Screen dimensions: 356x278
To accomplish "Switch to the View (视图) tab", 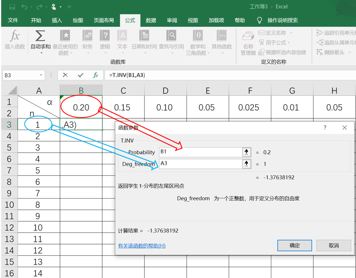I will click(193, 20).
